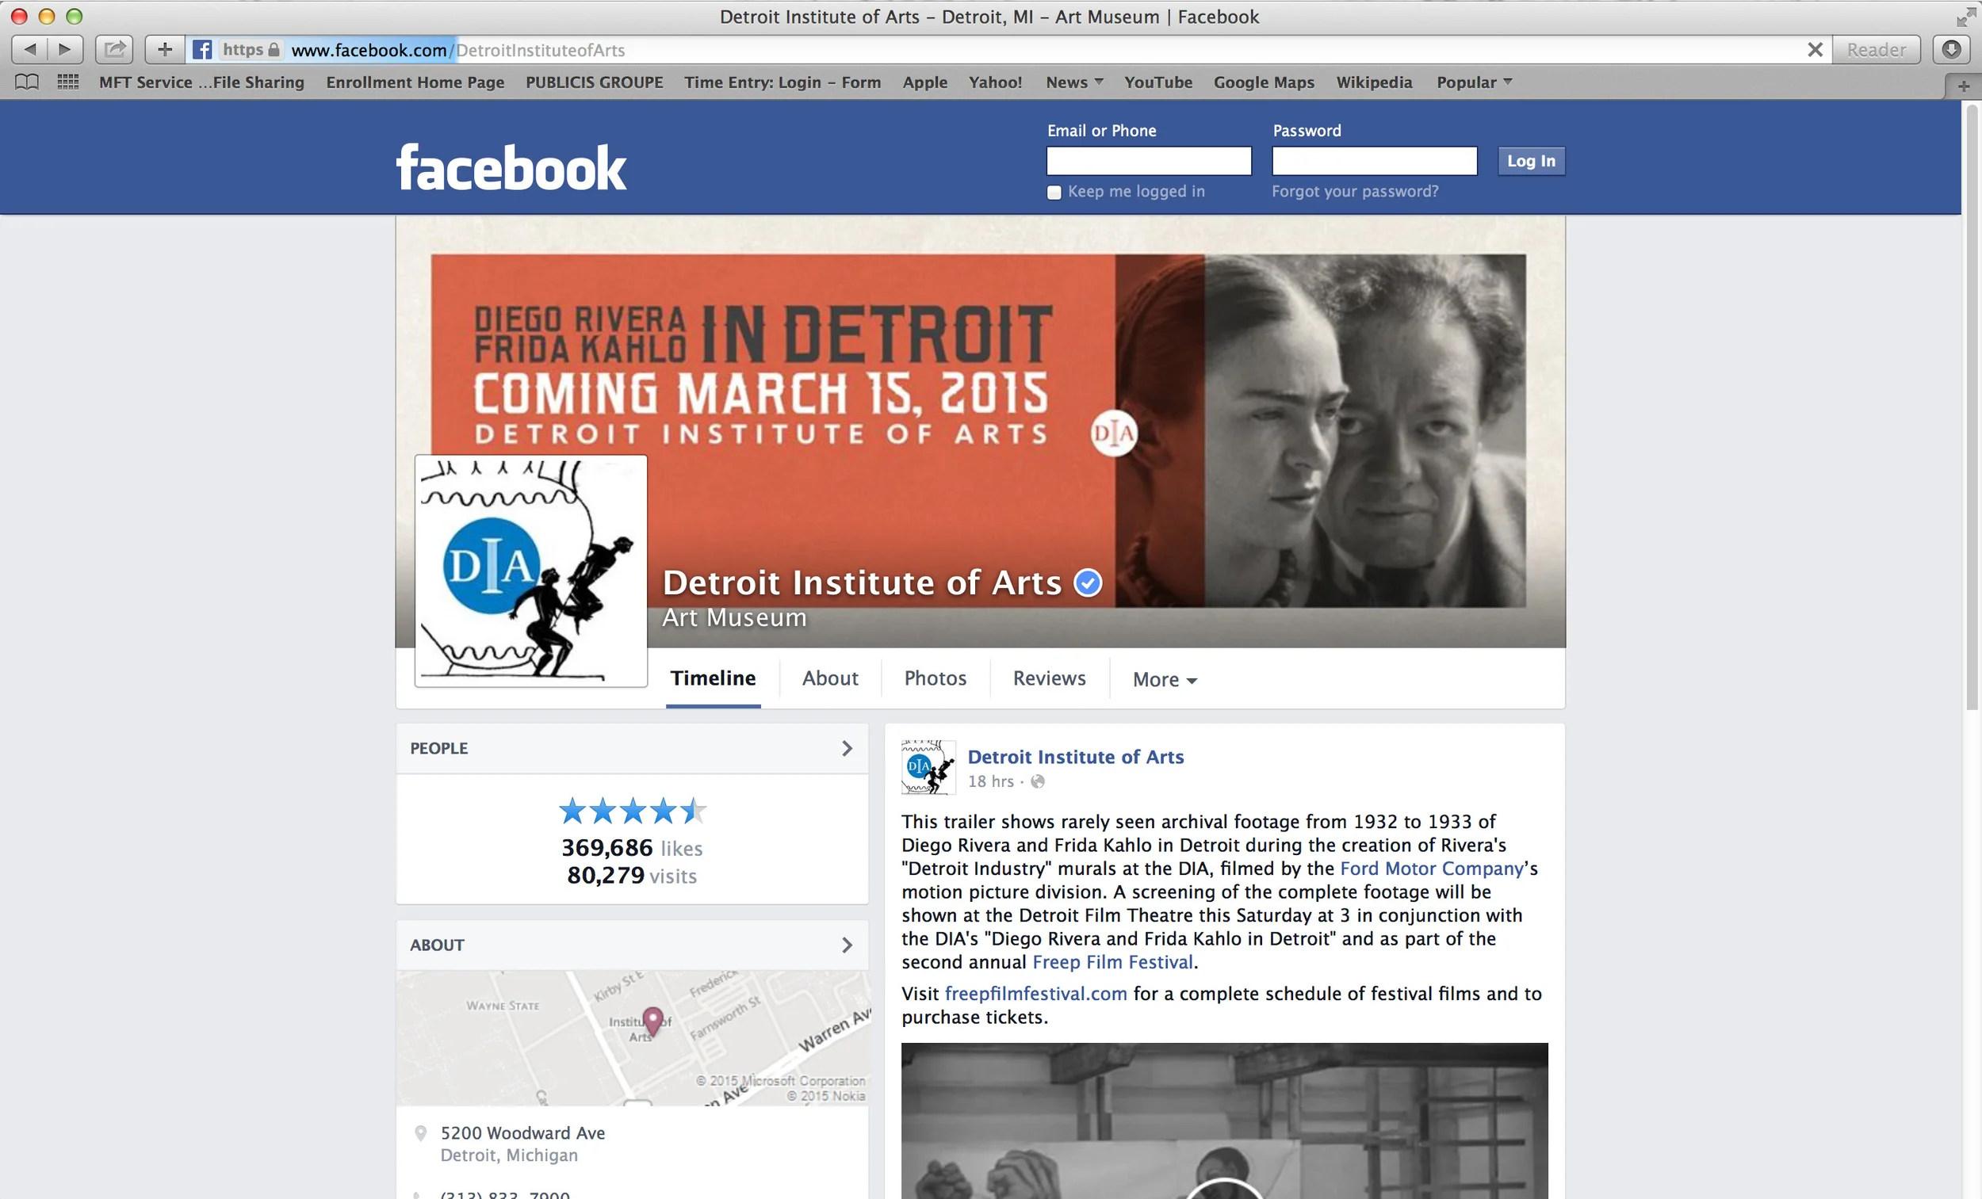The width and height of the screenshot is (1982, 1199).
Task: Open the DIA profile picture
Action: (531, 571)
